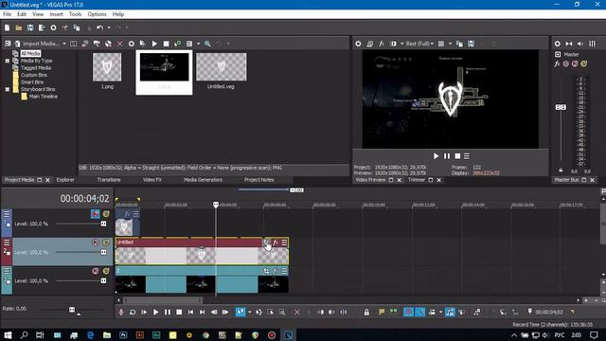Click hamburger menu on Untitled event header
Viewport: 606px width, 341px height.
pyautogui.click(x=284, y=242)
